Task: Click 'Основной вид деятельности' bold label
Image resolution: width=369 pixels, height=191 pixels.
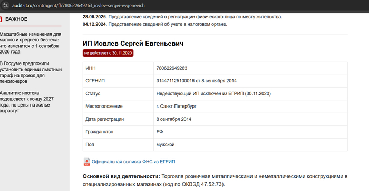Action: [121, 176]
